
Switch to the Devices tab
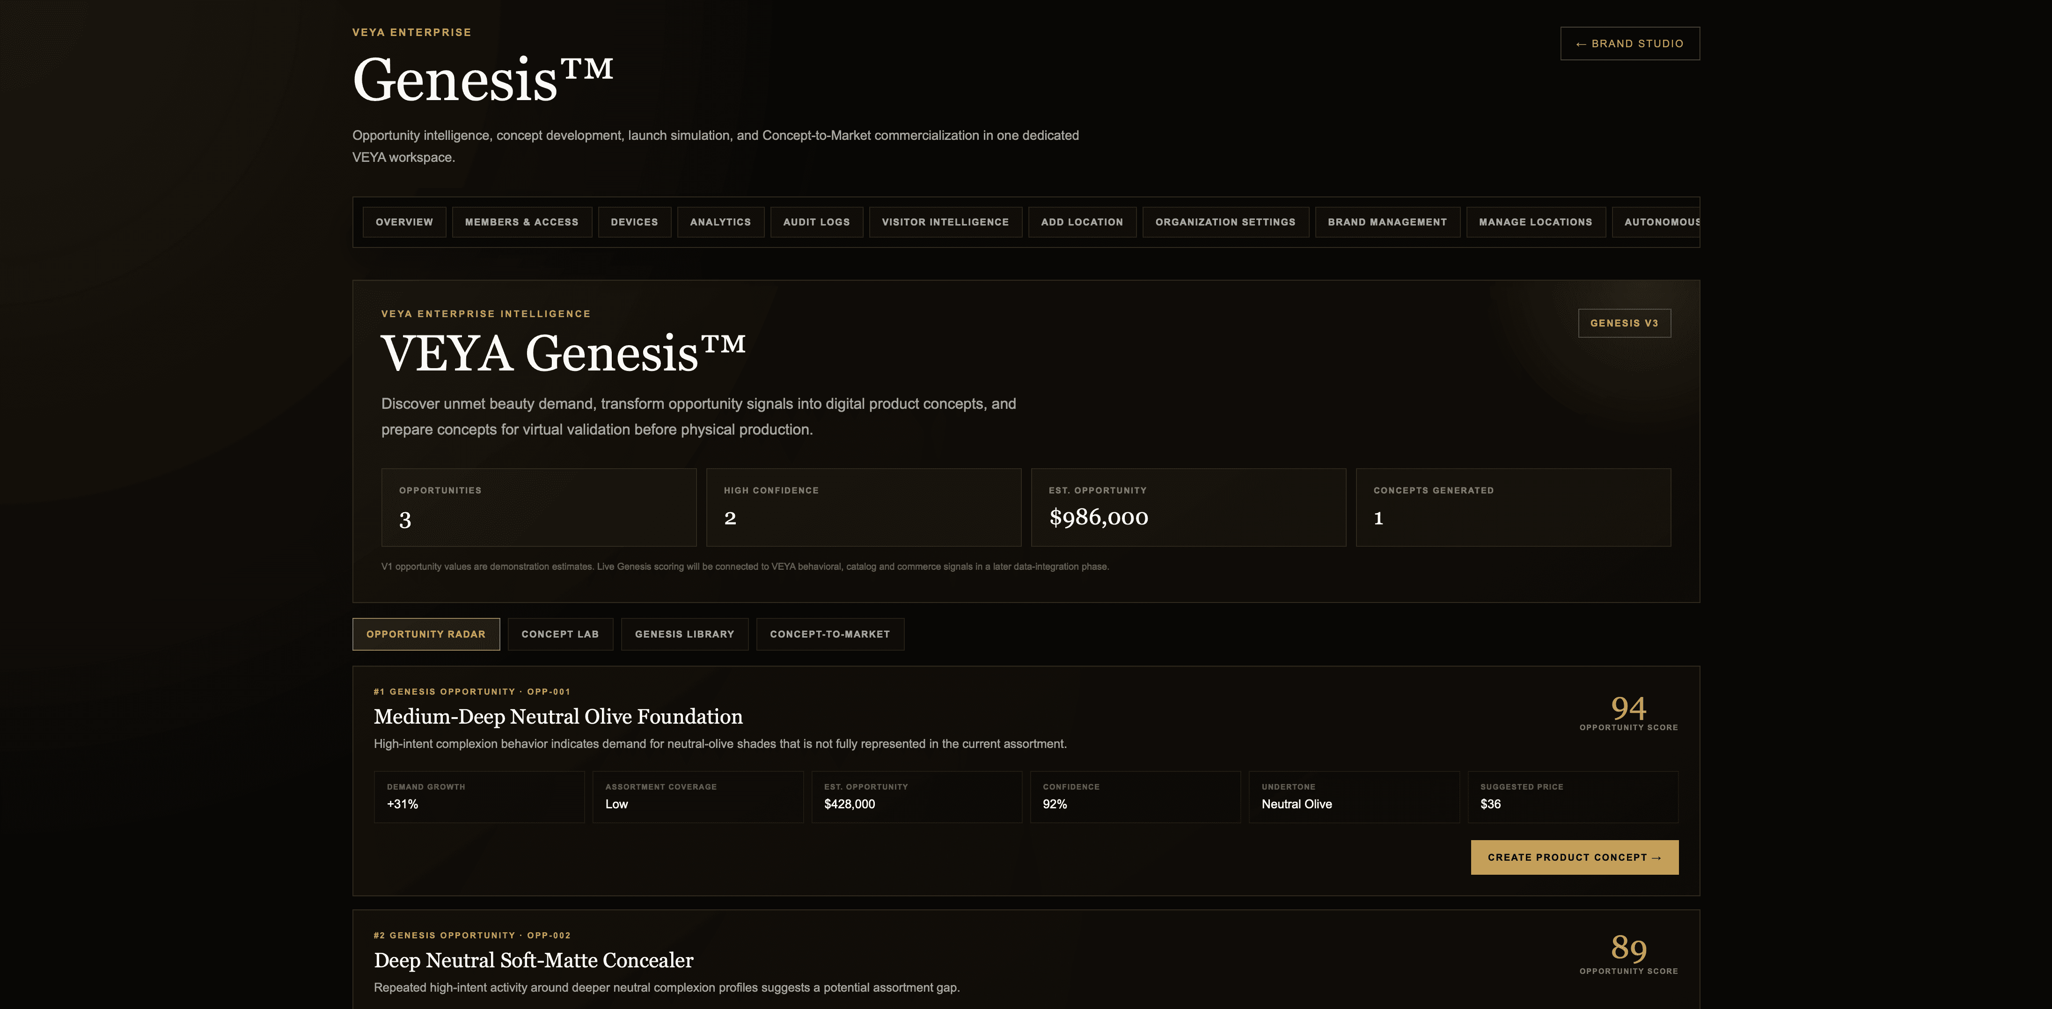pyautogui.click(x=634, y=222)
